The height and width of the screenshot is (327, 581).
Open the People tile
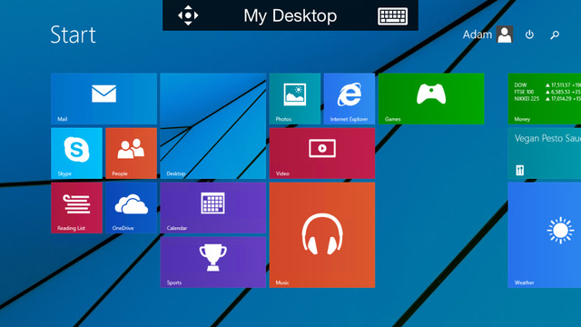[131, 154]
